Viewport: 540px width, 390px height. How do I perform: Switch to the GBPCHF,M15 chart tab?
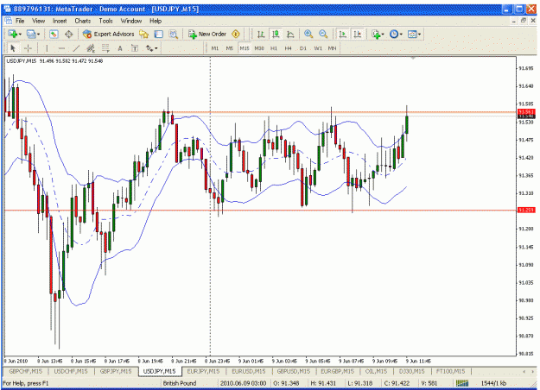tap(25, 371)
